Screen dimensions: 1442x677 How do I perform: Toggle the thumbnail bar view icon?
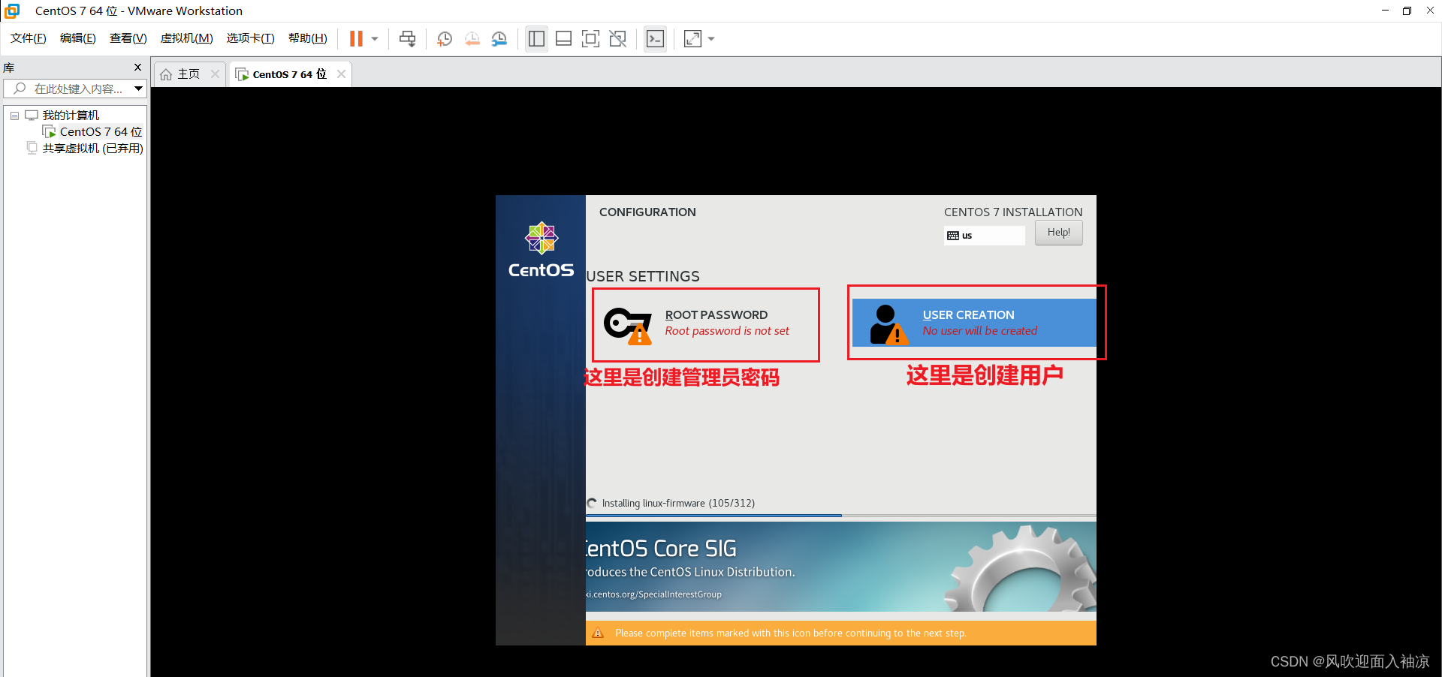tap(563, 39)
